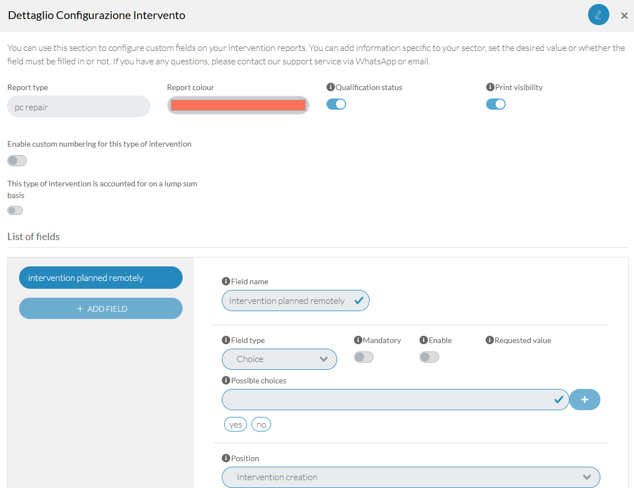Click ADD FIELD button

(101, 308)
